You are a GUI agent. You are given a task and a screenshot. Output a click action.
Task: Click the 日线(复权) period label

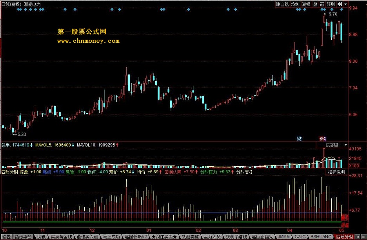click(11, 4)
